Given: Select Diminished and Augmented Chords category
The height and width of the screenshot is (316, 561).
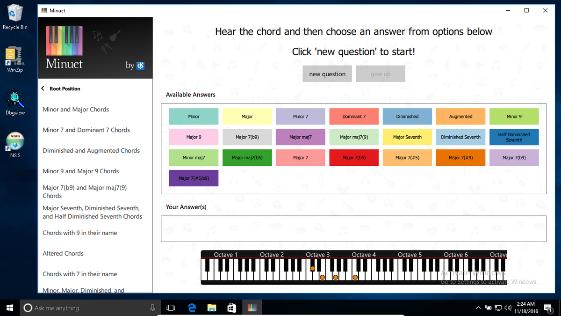Looking at the screenshot, I should click(91, 151).
